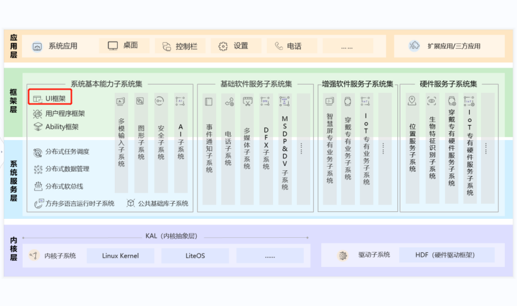Screen dimensions: 517x306
Task: Click the 系统基本能力子系统集 heading
Action: pyautogui.click(x=107, y=84)
